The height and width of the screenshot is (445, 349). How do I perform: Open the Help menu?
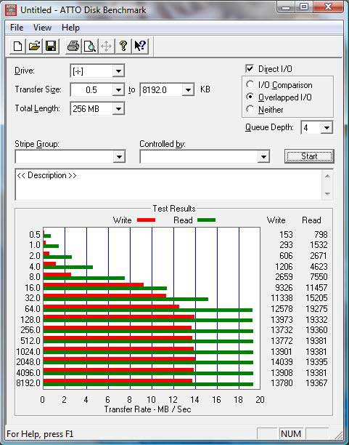click(x=70, y=28)
